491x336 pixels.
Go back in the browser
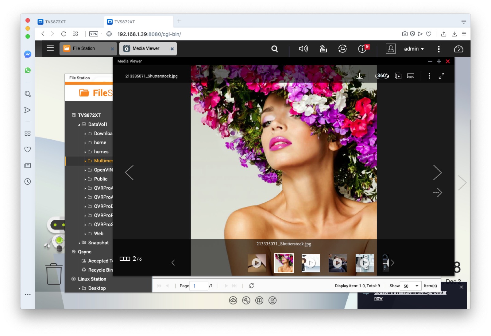click(x=43, y=34)
